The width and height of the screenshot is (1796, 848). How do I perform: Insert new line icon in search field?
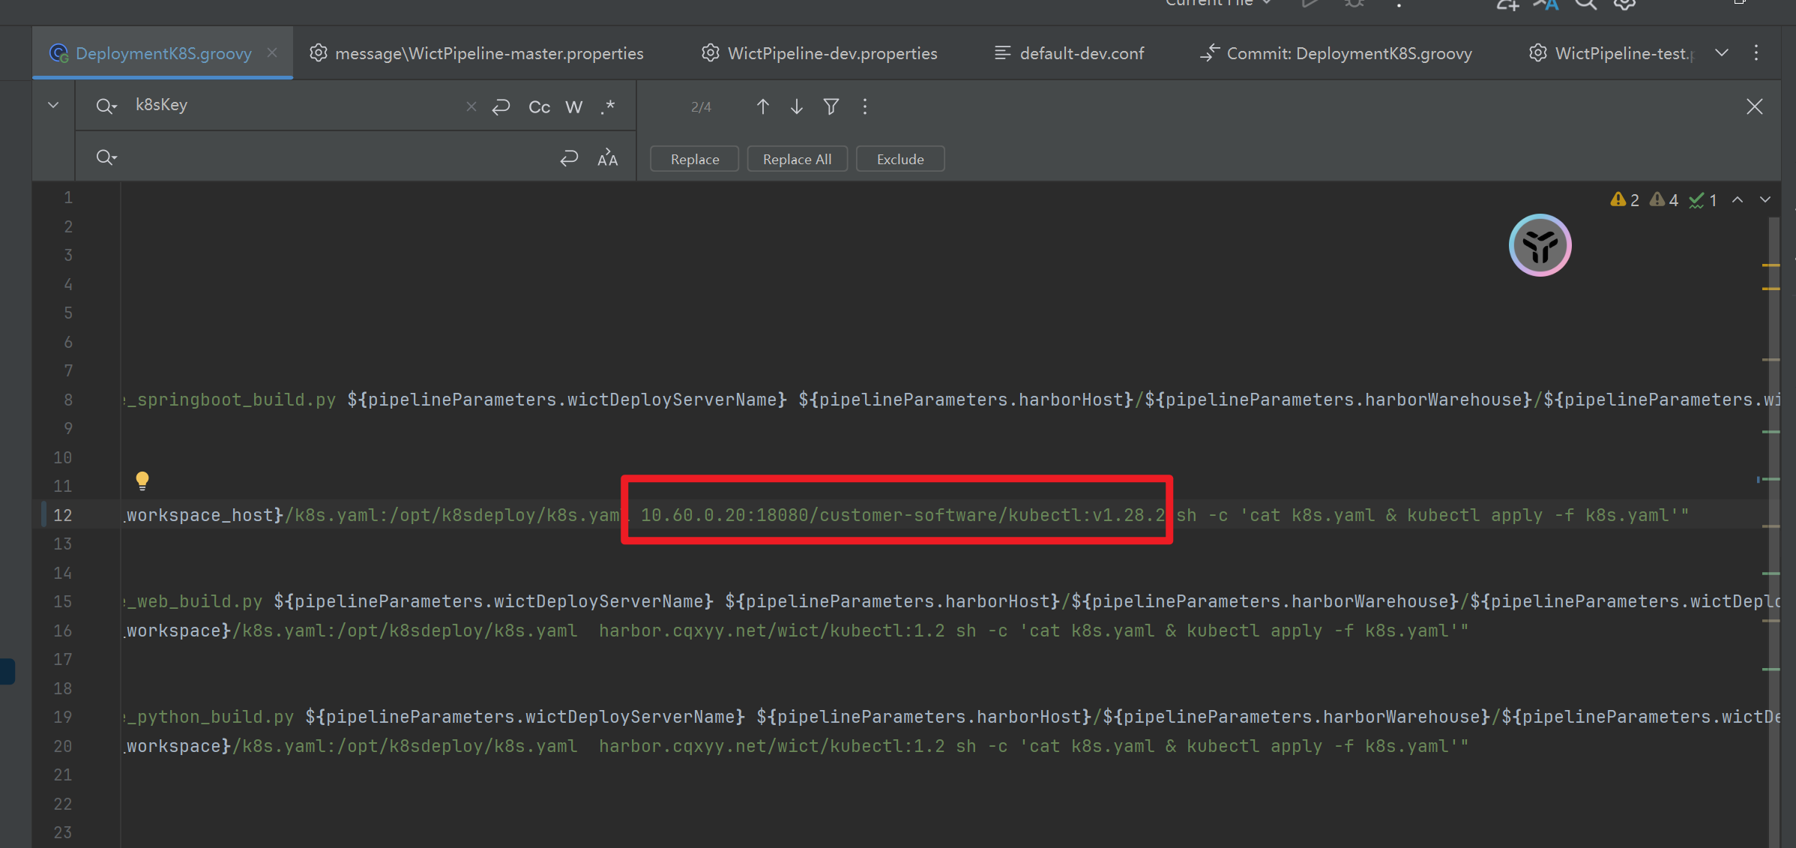[x=501, y=106]
